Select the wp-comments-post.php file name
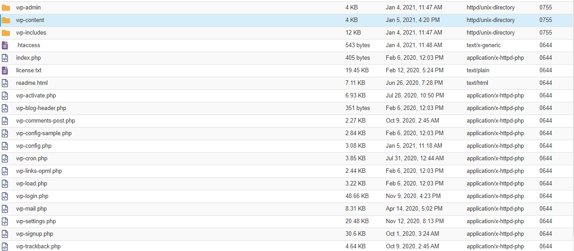The height and width of the screenshot is (251, 574). coord(45,121)
